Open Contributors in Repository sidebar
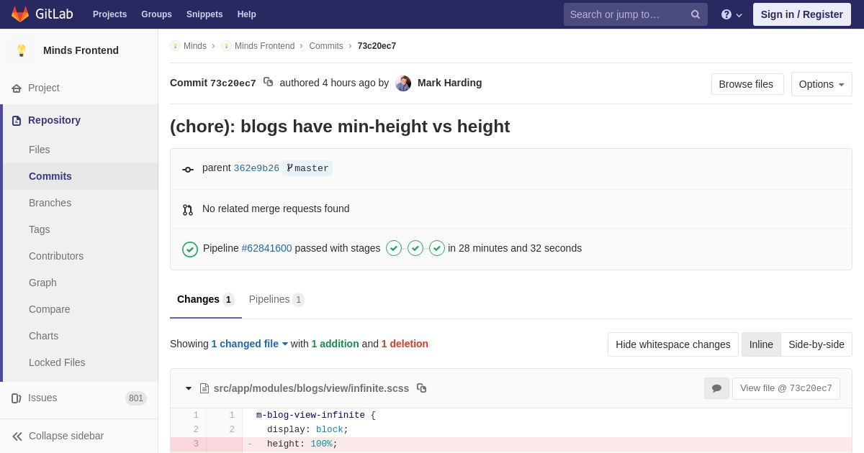The height and width of the screenshot is (453, 864). pos(56,256)
